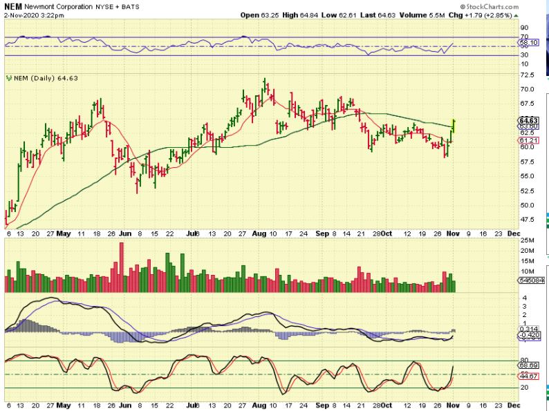Image resolution: width=549 pixels, height=411 pixels.
Task: Click the 2-Nov-2020 3:22pm timestamp
Action: [x=34, y=15]
